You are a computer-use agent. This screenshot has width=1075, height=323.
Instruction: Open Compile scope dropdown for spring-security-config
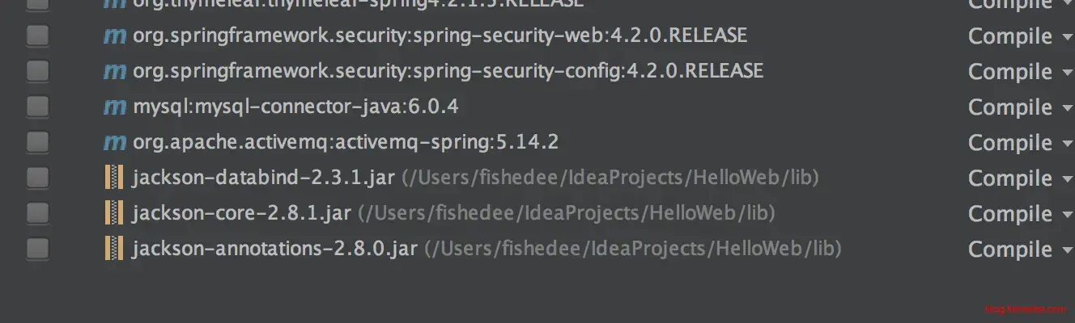(x=1020, y=72)
